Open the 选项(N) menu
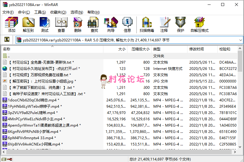Viewport: 244px width, 162px height. tap(77, 12)
